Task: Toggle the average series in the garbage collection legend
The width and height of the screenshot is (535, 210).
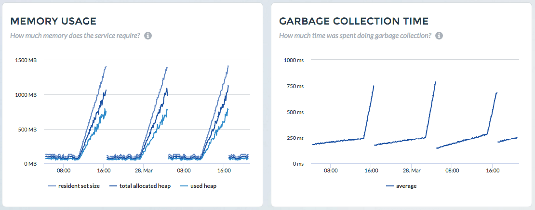Action: coord(406,186)
